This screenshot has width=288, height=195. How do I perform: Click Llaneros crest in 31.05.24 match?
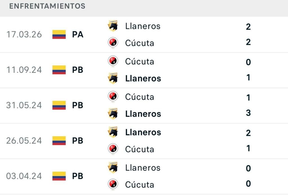[x=113, y=114]
